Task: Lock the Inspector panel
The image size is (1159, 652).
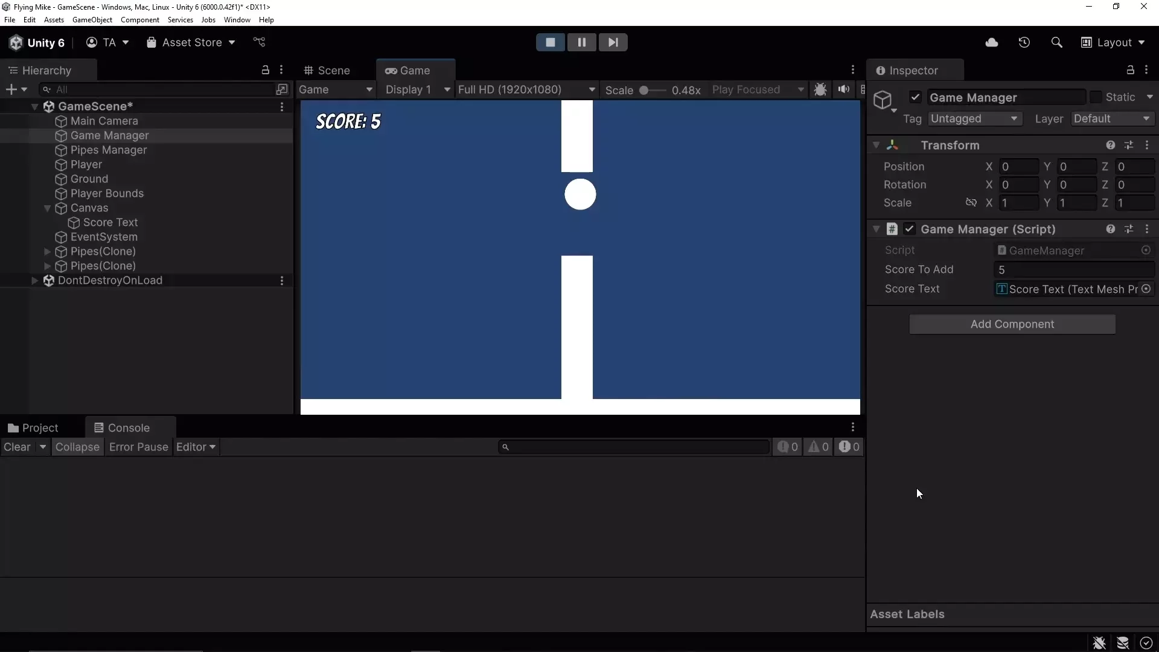Action: [1131, 70]
